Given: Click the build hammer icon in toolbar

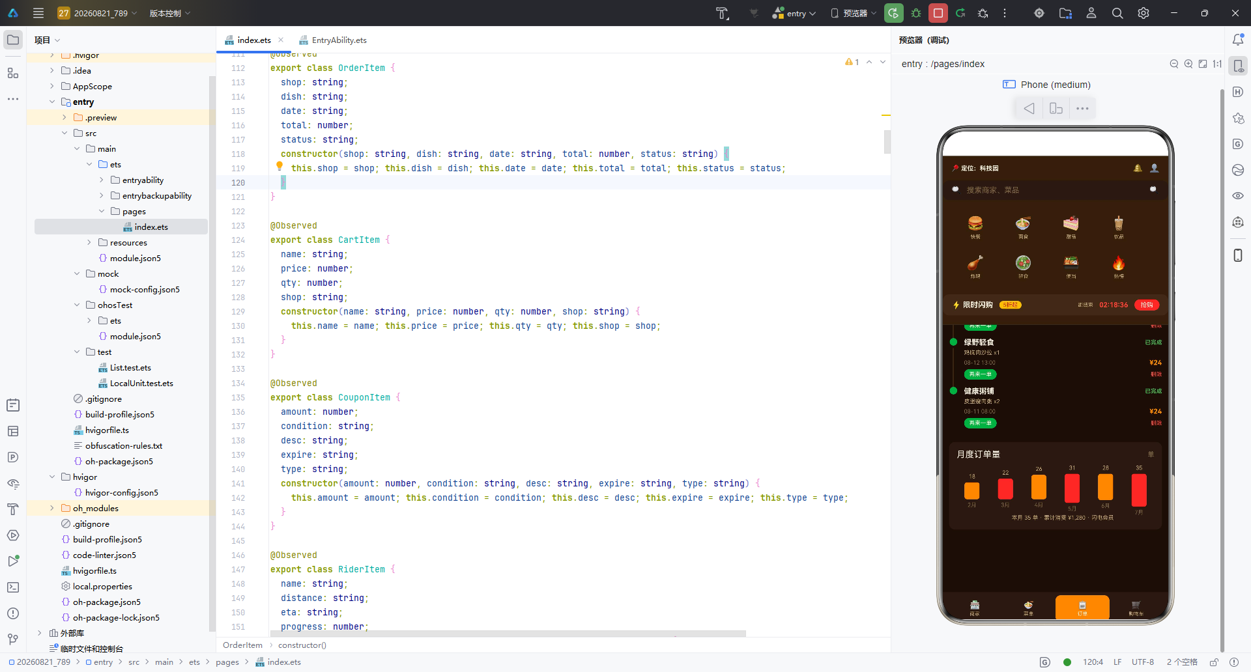Looking at the screenshot, I should [722, 13].
